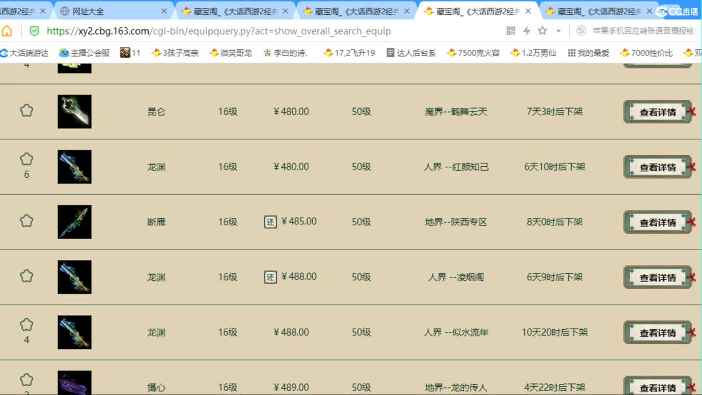
Task: Click the address bar URL
Action: [219, 31]
